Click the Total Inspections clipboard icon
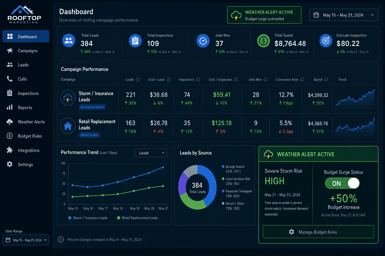Image resolution: width=385 pixels, height=256 pixels. 135,40
